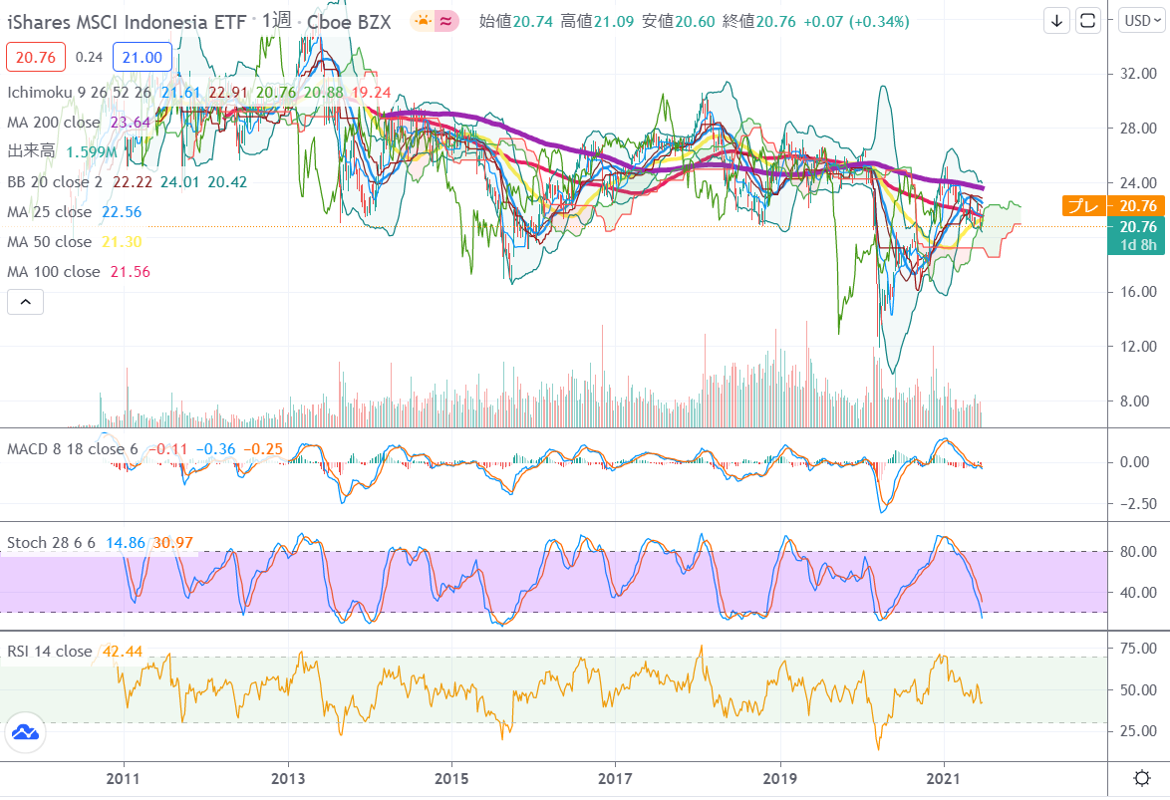Toggle fullscreen chart icon in the header
The height and width of the screenshot is (800, 1170).
[1088, 21]
